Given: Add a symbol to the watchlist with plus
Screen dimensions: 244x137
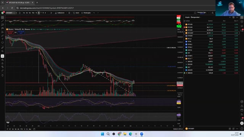Looking at the screenshot, I should click(230, 17).
